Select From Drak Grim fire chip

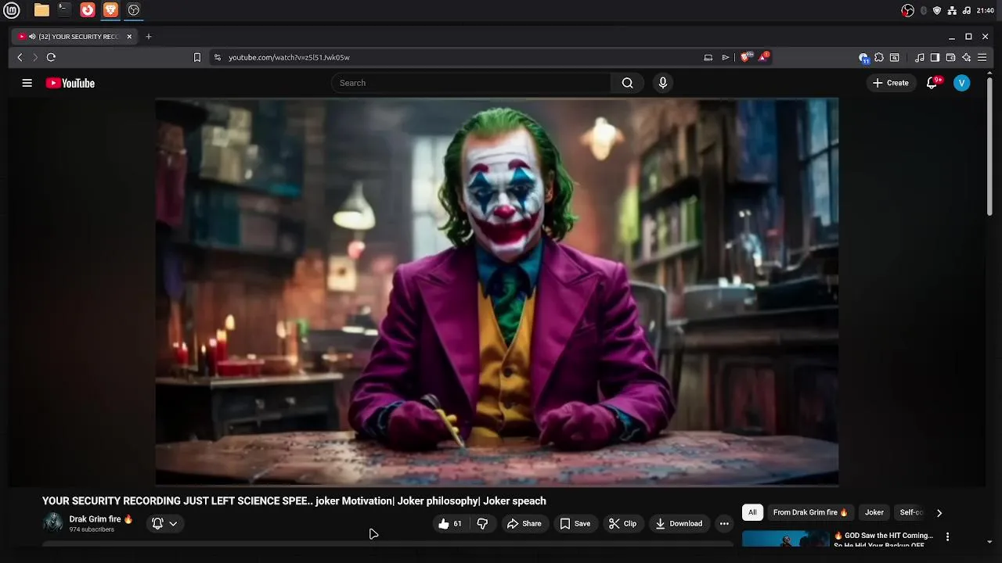pyautogui.click(x=810, y=513)
